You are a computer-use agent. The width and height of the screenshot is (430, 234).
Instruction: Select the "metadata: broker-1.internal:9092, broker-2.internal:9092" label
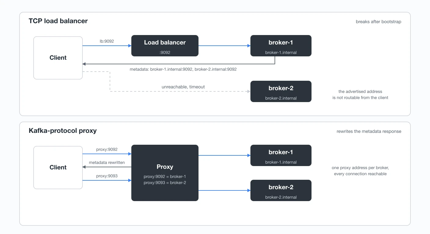pos(183,69)
